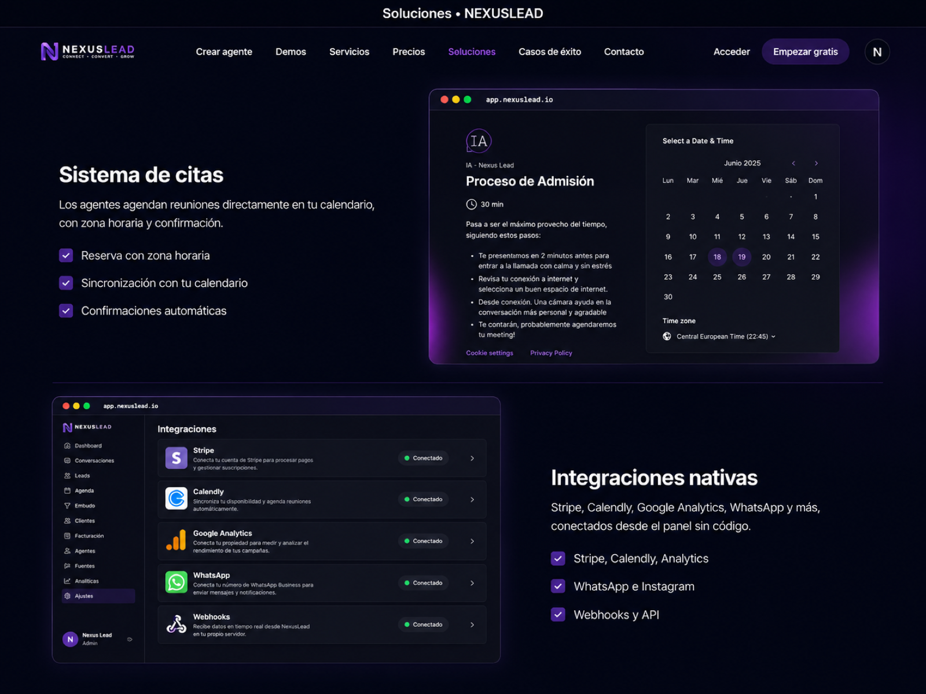Image resolution: width=926 pixels, height=694 pixels.
Task: Click the NexusLead logo in the header
Action: coord(87,51)
